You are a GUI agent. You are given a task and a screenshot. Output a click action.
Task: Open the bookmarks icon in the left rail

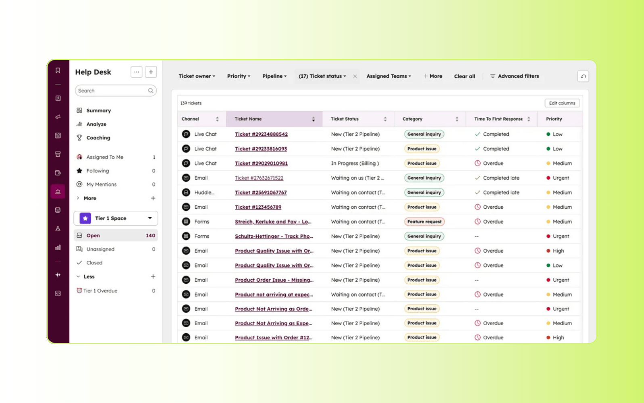click(x=58, y=71)
